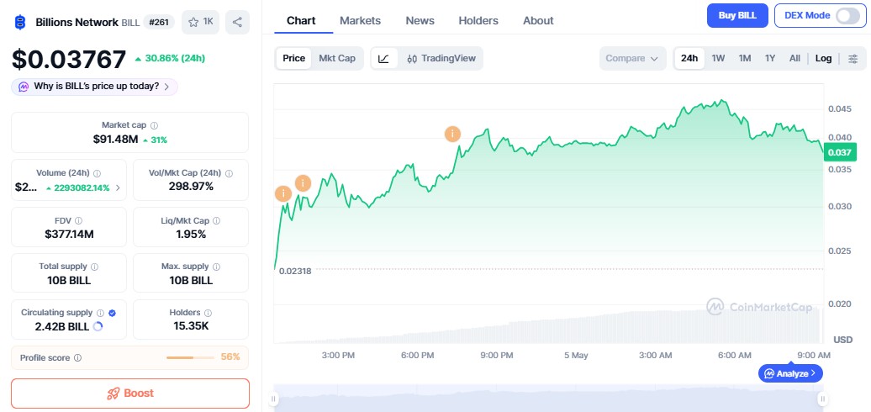Viewport: 871px width, 412px height.
Task: Click the Volume (24h) info icon
Action: [98, 173]
